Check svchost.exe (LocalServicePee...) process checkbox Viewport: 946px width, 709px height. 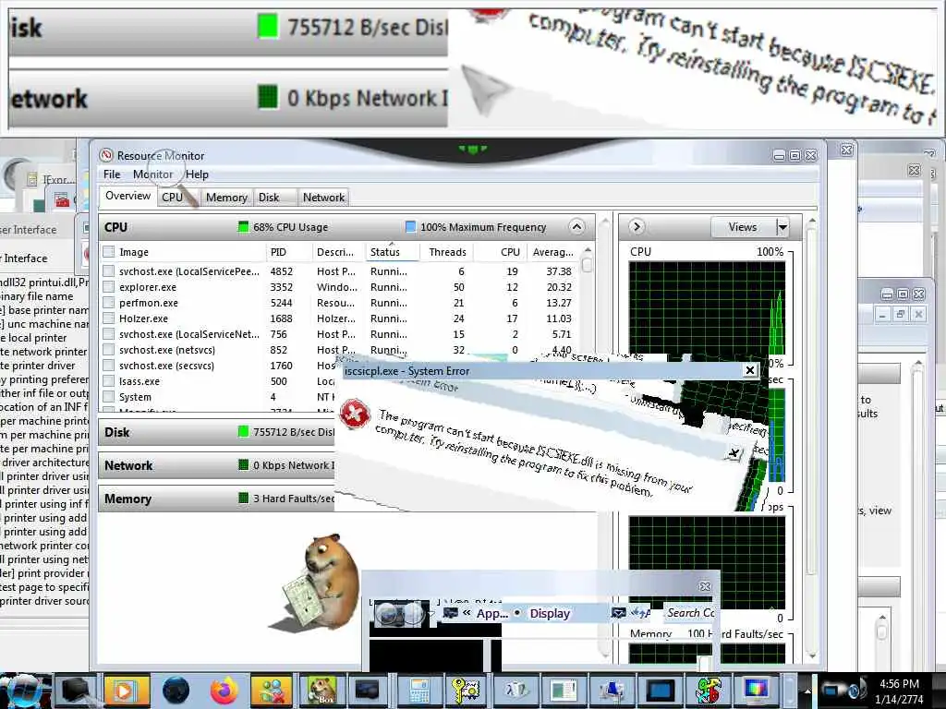[x=109, y=271]
